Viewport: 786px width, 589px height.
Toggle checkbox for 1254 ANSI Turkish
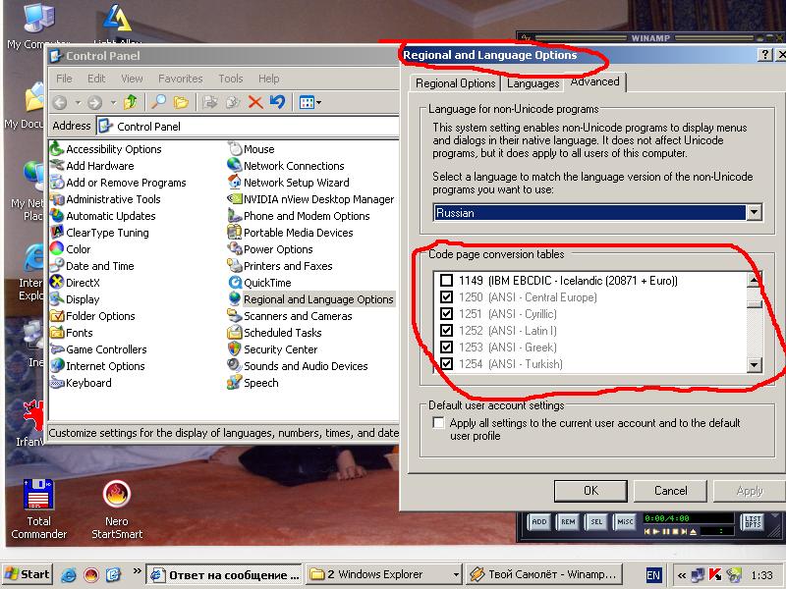coord(446,363)
